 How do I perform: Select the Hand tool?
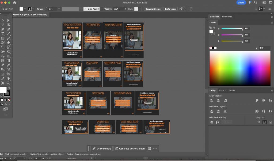click(x=9, y=78)
